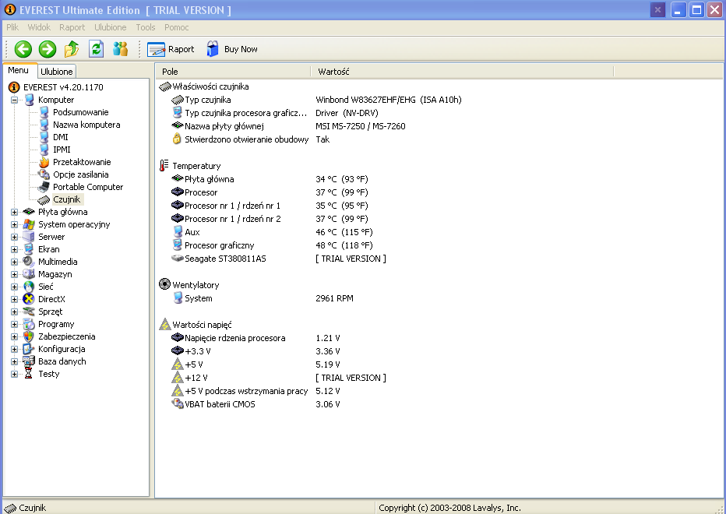Open the Ulubione menu in the menu bar

[x=110, y=27]
